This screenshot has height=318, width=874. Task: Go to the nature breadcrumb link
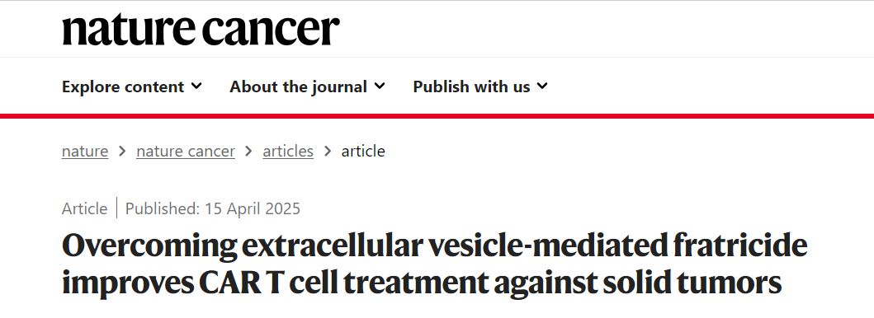click(85, 152)
